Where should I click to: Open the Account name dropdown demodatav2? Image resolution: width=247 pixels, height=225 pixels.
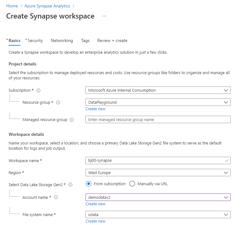click(158, 197)
